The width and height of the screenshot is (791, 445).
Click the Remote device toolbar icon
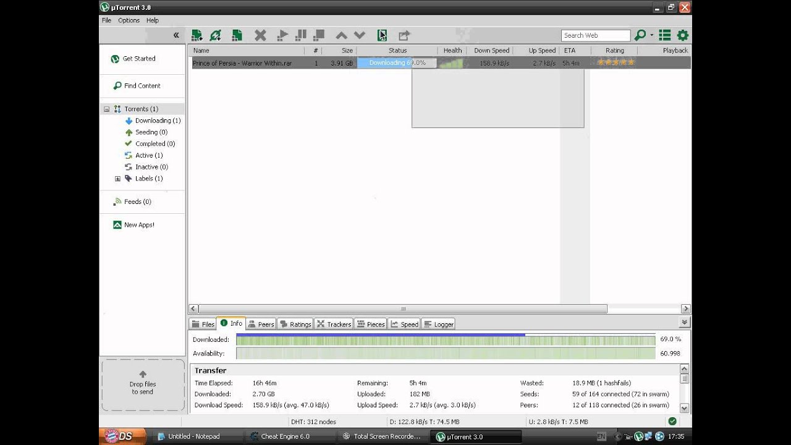383,35
